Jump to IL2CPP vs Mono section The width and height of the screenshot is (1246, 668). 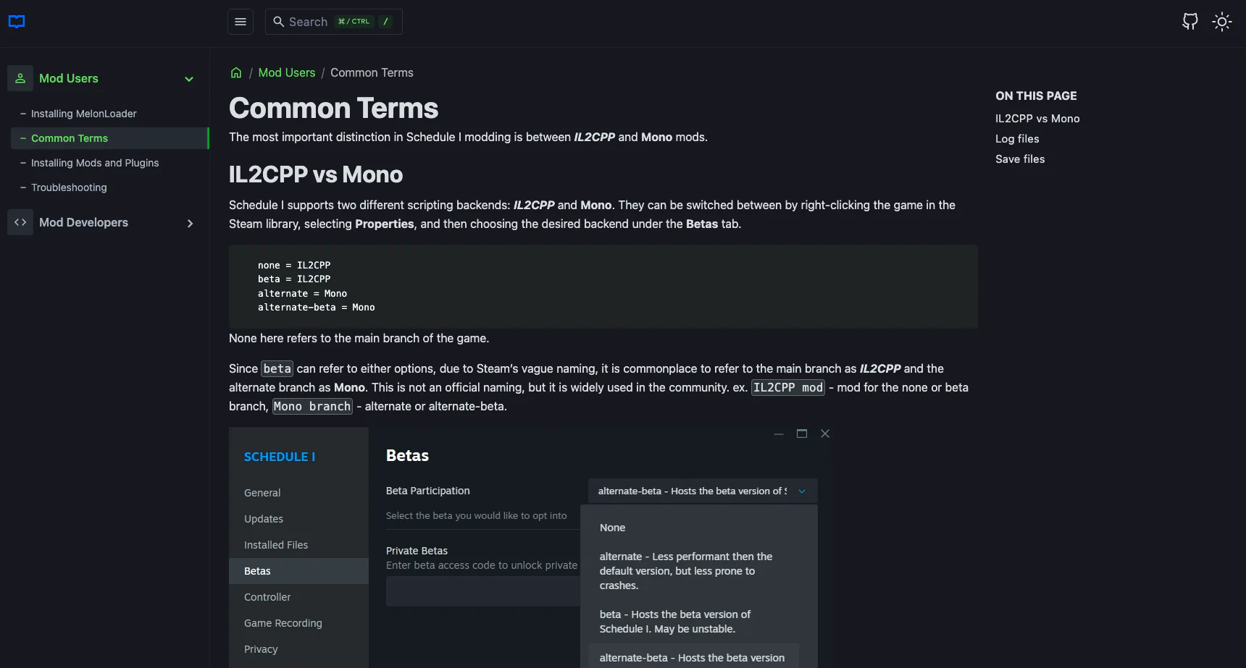tap(1037, 119)
